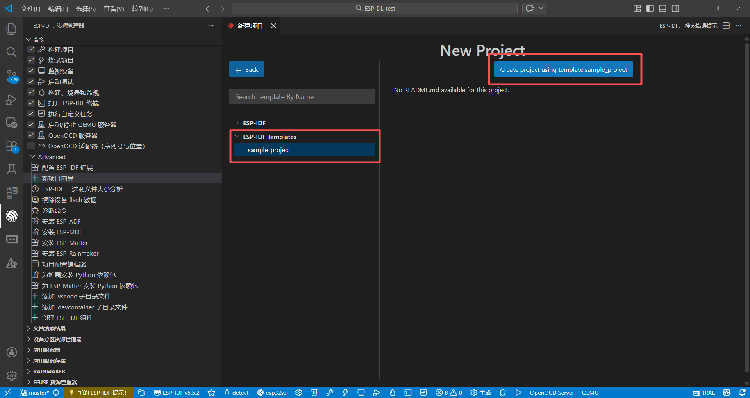This screenshot has width=750, height=398.
Task: Expand the 设备分区资源管理器 section
Action: (x=28, y=339)
